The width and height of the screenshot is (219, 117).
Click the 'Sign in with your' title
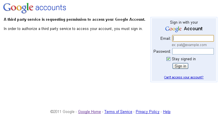184,22
